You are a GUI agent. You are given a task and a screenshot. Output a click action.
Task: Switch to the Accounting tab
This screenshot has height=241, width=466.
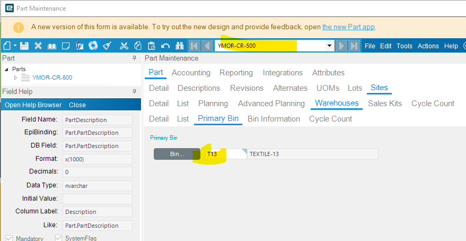tap(191, 73)
